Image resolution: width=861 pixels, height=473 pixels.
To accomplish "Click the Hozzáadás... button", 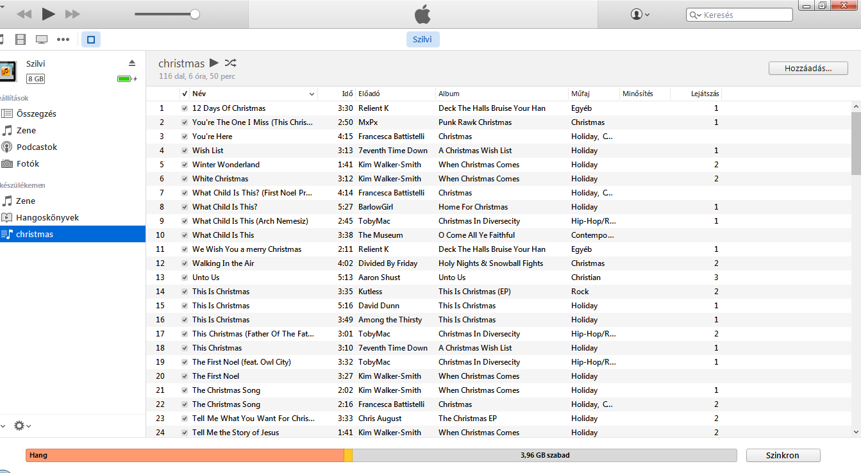I will coord(808,68).
